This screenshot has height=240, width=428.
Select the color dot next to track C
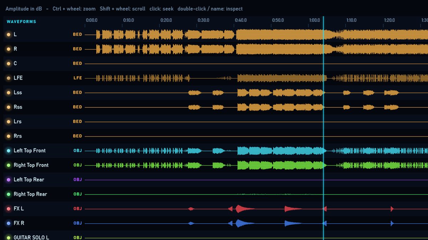(x=9, y=64)
